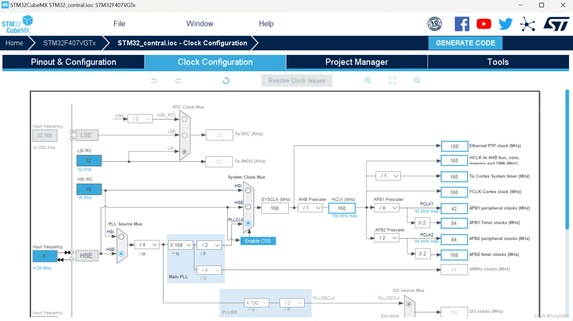573x321 pixels.
Task: Click the HCLK (MHz) value field
Action: [342, 208]
